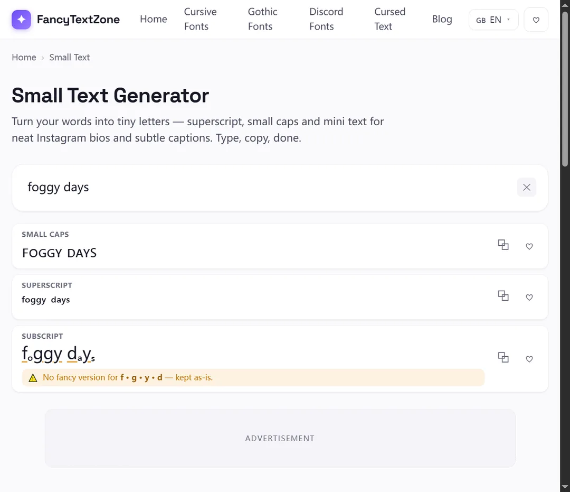Favorite the Subscript style
Viewport: 570px width, 492px height.
click(x=529, y=359)
